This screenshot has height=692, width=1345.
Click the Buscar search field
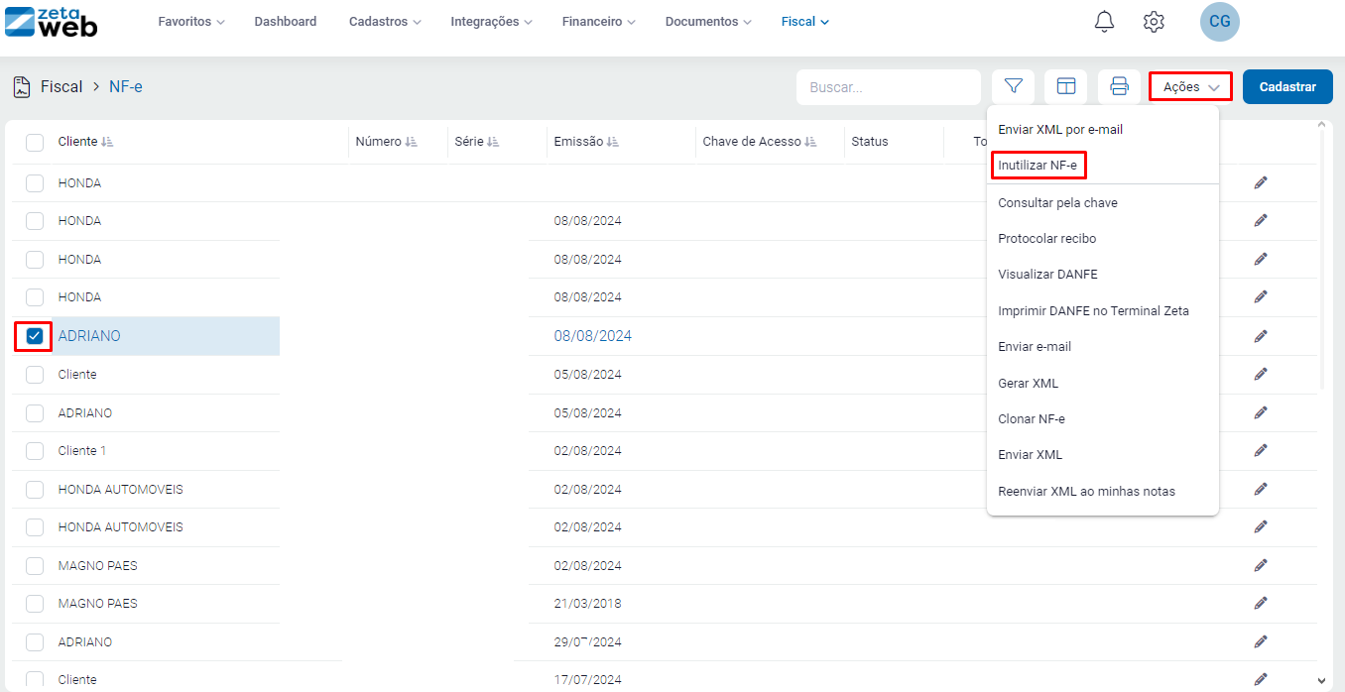point(888,87)
